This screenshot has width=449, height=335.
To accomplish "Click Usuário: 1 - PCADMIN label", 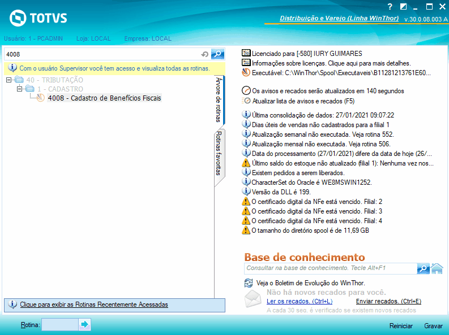I will pos(33,38).
